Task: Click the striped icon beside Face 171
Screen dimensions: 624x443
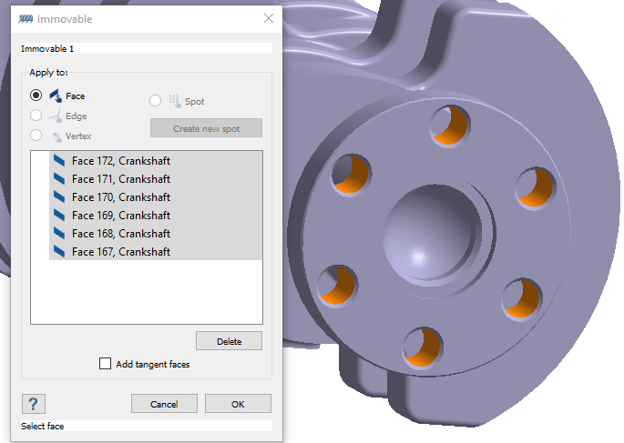Action: [59, 179]
